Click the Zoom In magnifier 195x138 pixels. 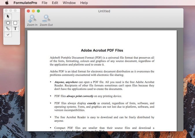(32, 20)
